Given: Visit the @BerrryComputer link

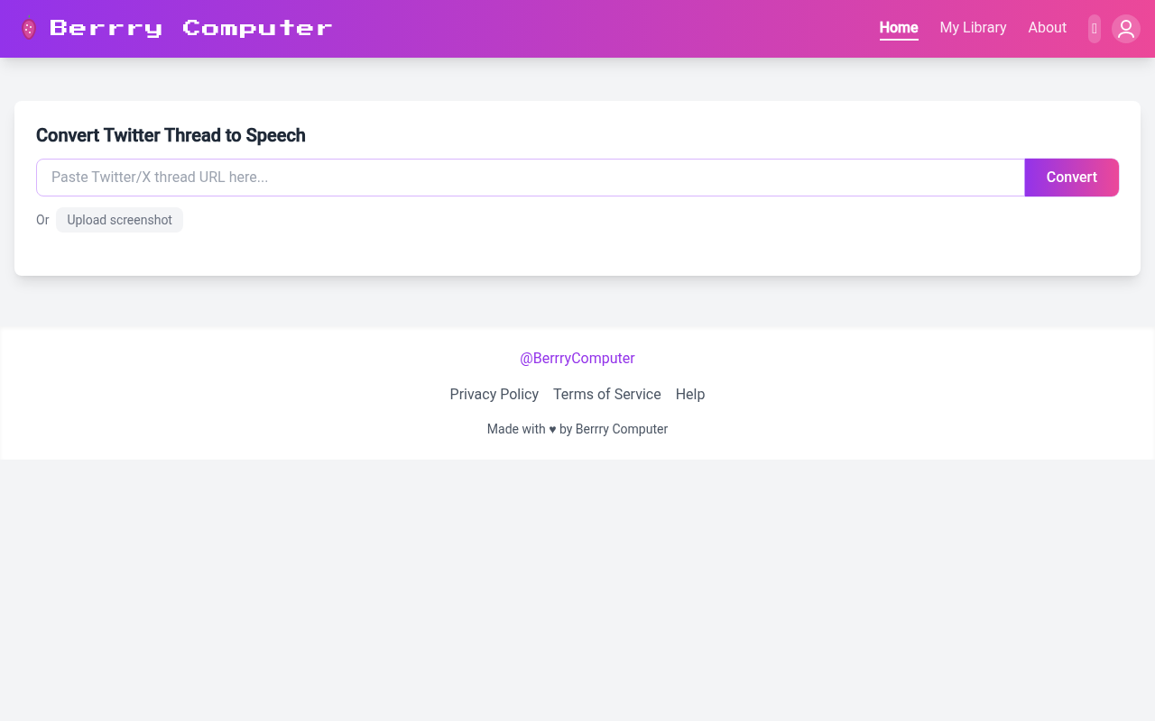Looking at the screenshot, I should (x=577, y=358).
